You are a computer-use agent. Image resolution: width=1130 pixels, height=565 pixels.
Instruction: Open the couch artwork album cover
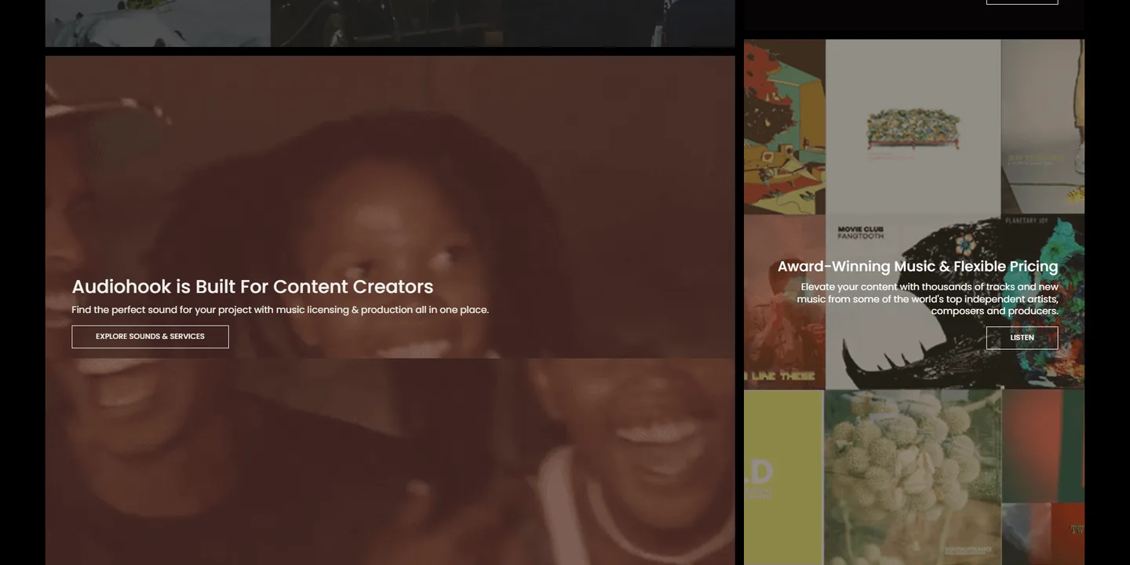[913, 127]
